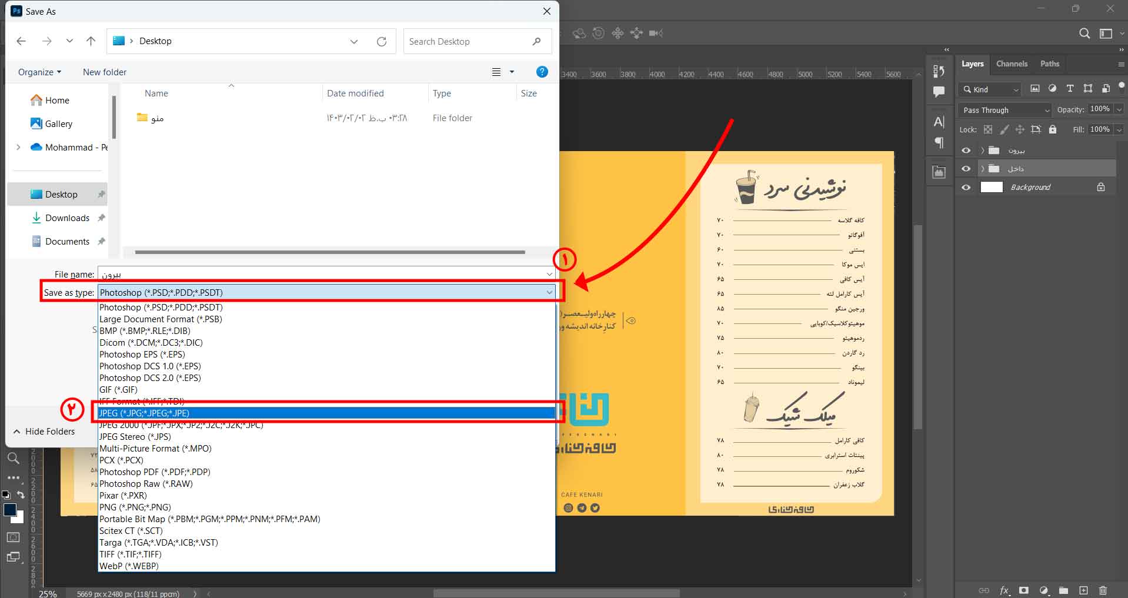The height and width of the screenshot is (598, 1128).
Task: Open the Character panel icon
Action: (939, 122)
